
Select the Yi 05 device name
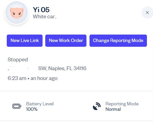pyautogui.click(x=41, y=10)
